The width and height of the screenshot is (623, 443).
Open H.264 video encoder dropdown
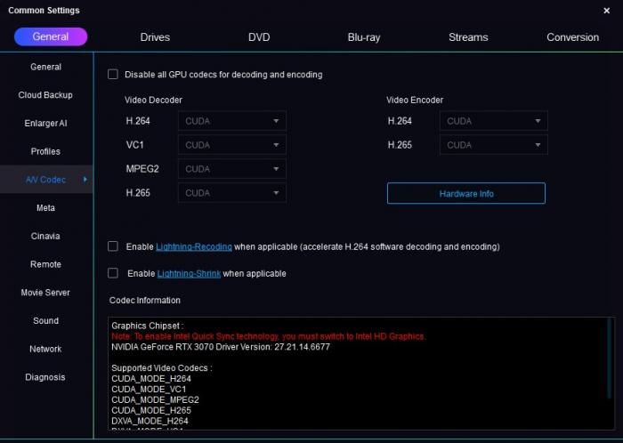pos(494,121)
